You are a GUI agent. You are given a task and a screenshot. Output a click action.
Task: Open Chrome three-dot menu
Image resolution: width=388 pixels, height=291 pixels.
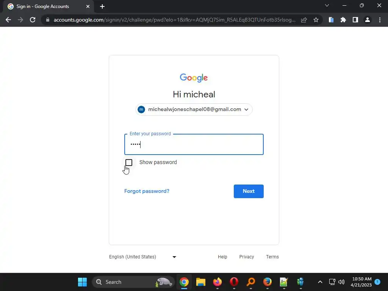(380, 20)
